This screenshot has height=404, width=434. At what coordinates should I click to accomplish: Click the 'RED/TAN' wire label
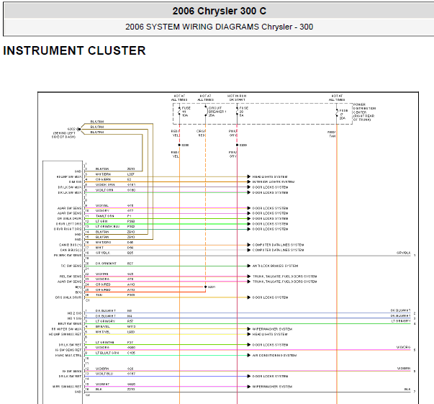332,134
